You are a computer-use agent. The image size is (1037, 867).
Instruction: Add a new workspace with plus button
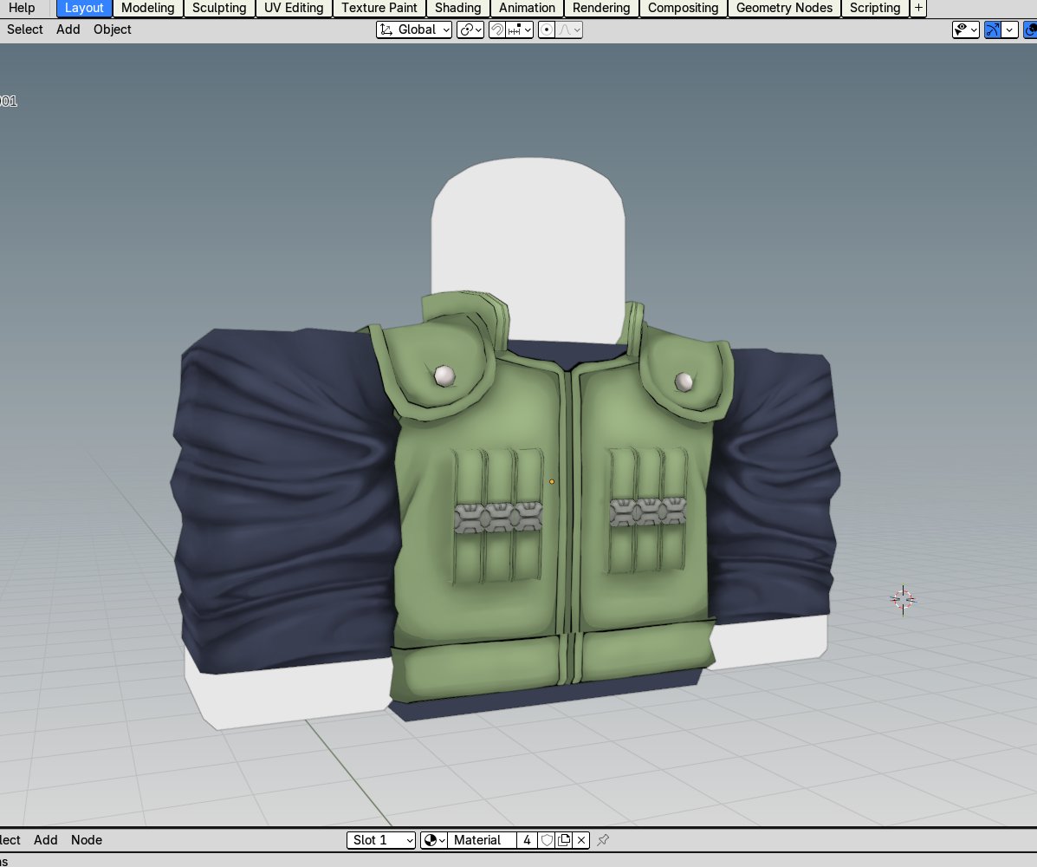(918, 8)
